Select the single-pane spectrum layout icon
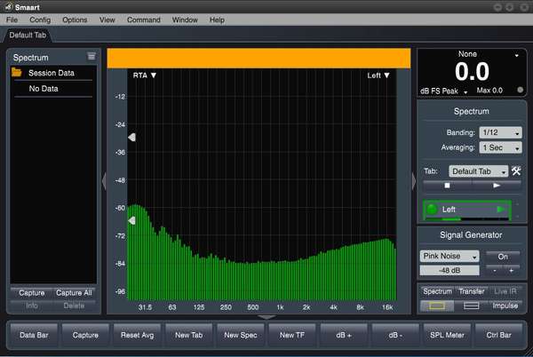This screenshot has height=357, width=533. (437, 306)
